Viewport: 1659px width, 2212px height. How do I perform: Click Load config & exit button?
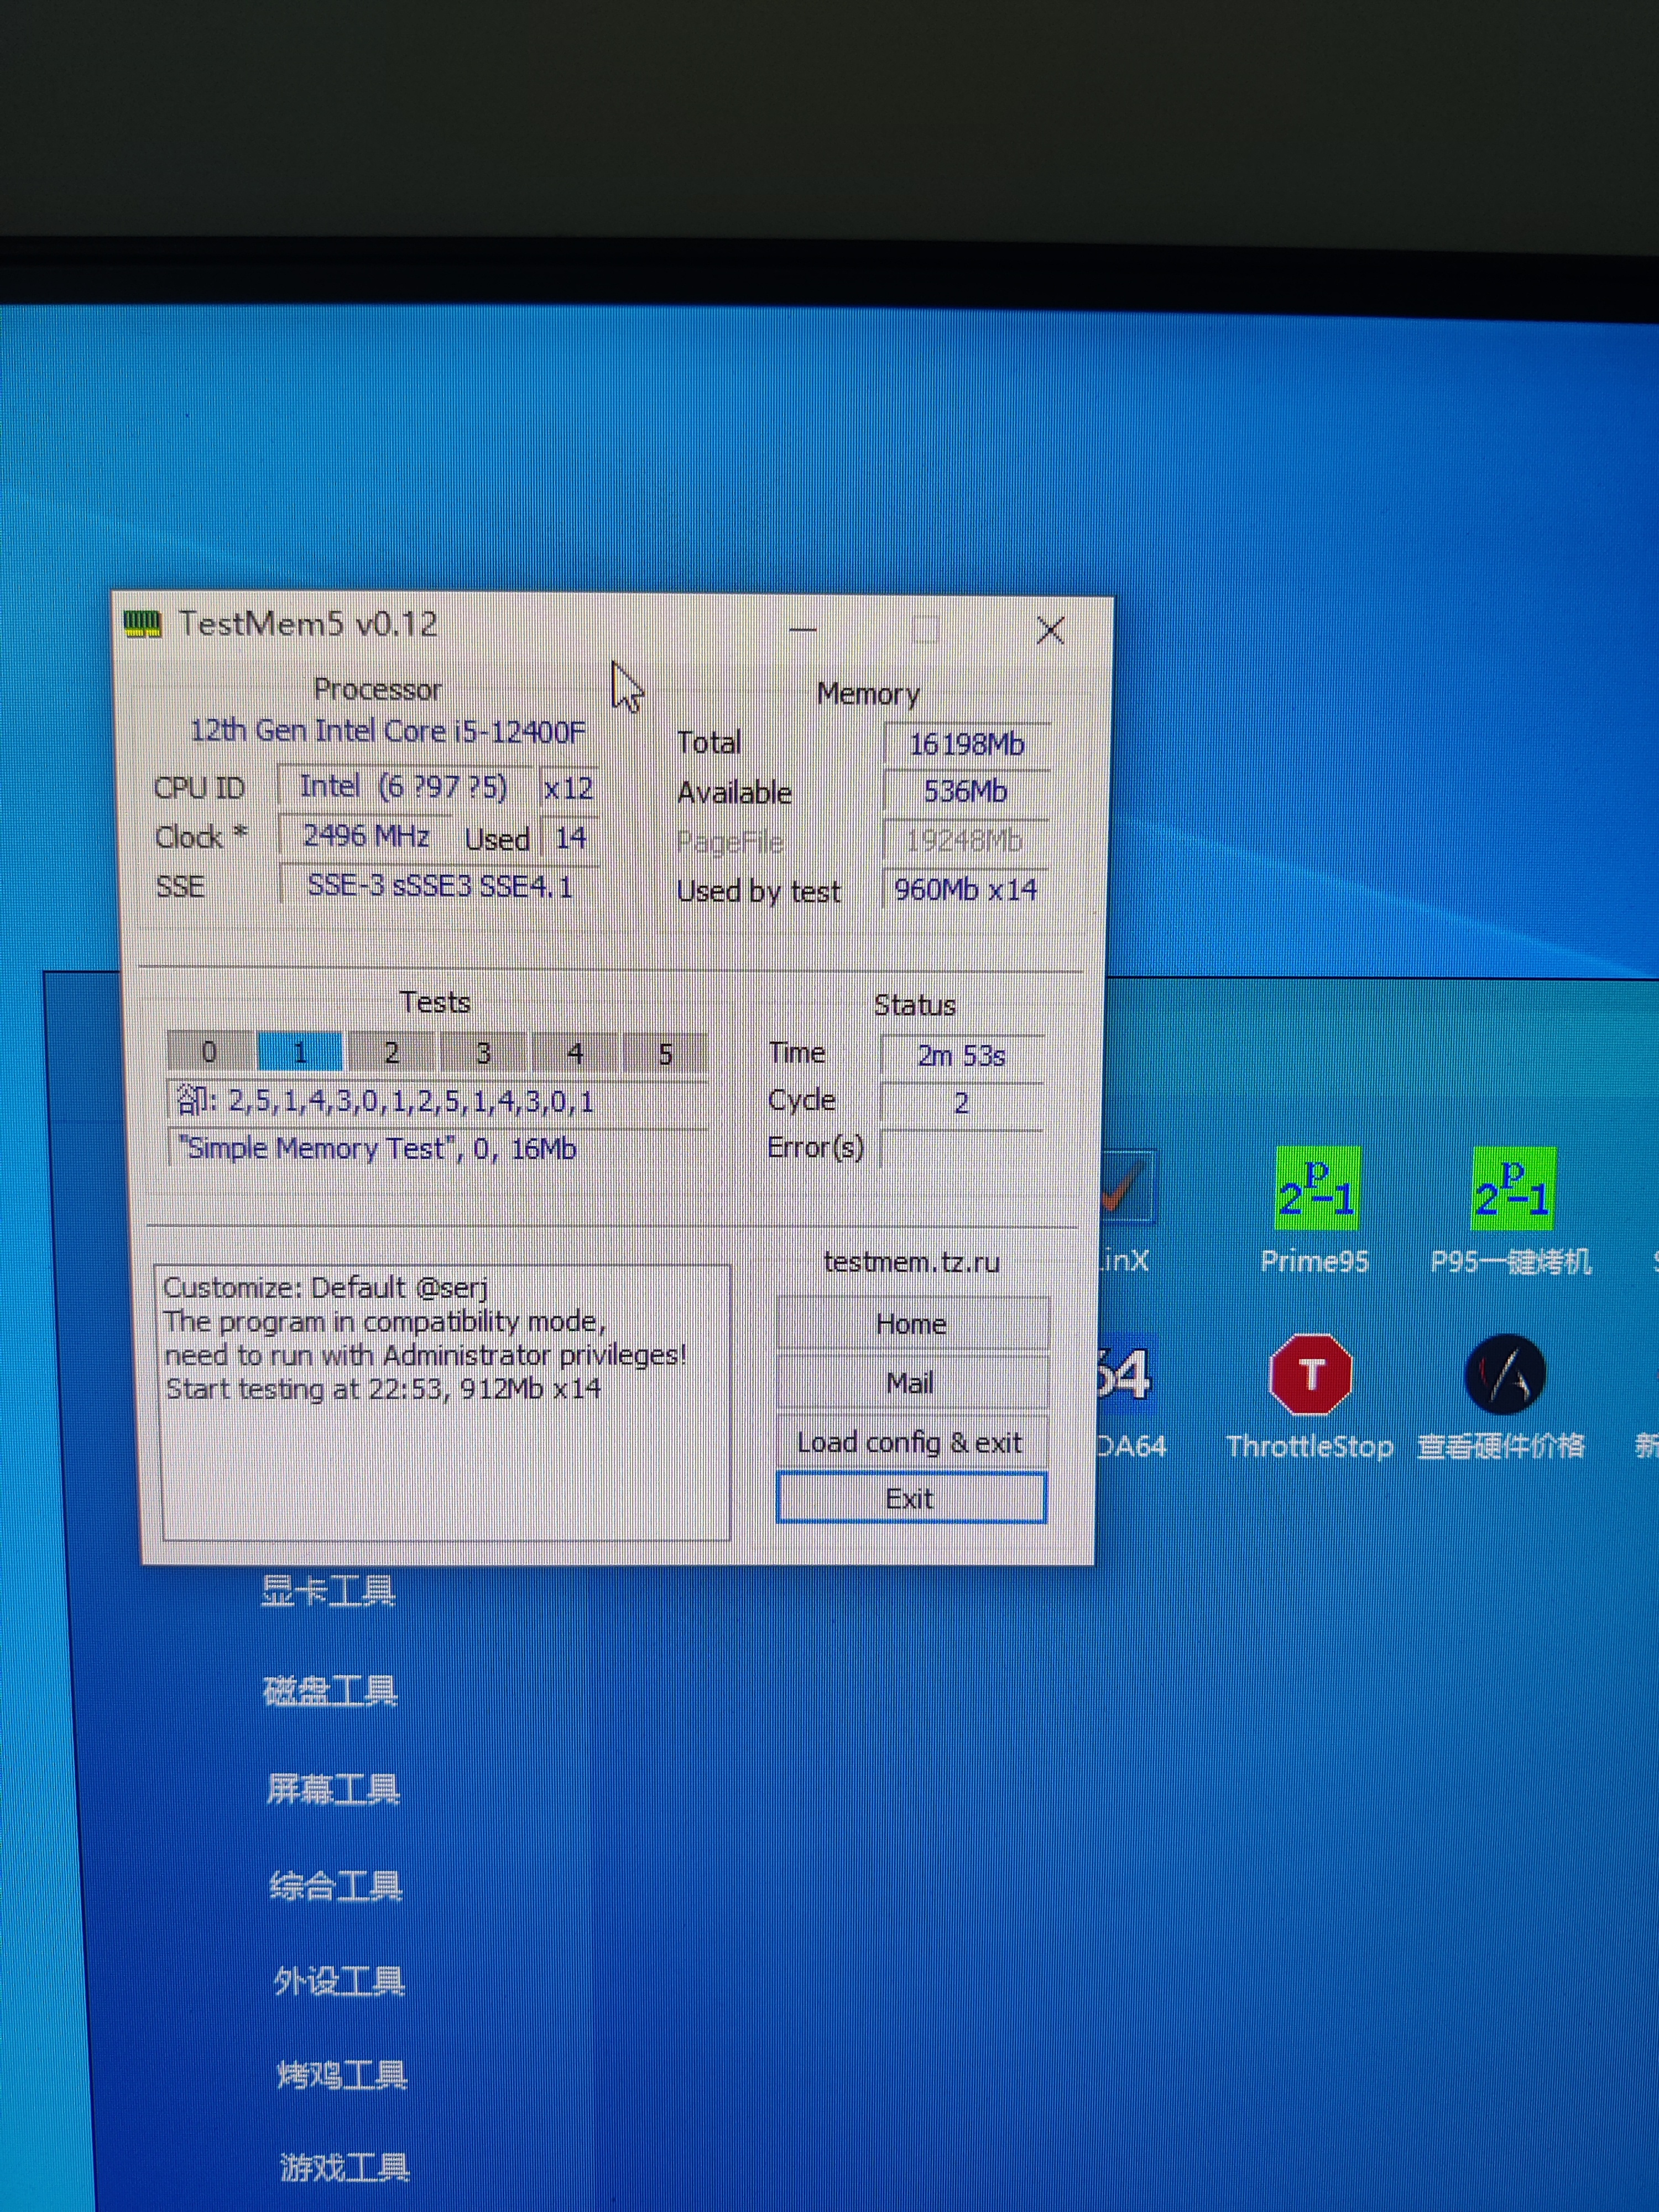pyautogui.click(x=911, y=1442)
